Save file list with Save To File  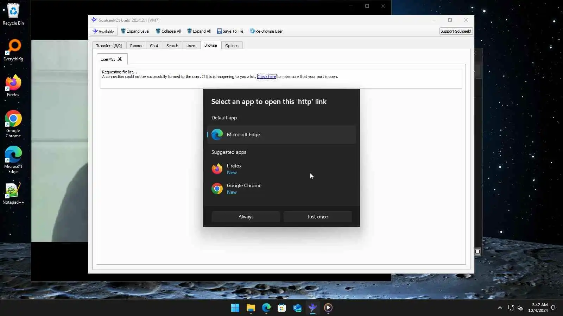[230, 31]
